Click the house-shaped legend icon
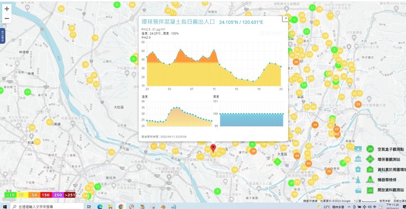 pyautogui.click(x=358, y=170)
